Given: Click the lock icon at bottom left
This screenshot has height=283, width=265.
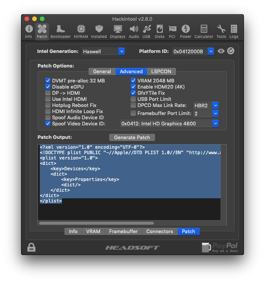Looking at the screenshot, I should (x=31, y=247).
